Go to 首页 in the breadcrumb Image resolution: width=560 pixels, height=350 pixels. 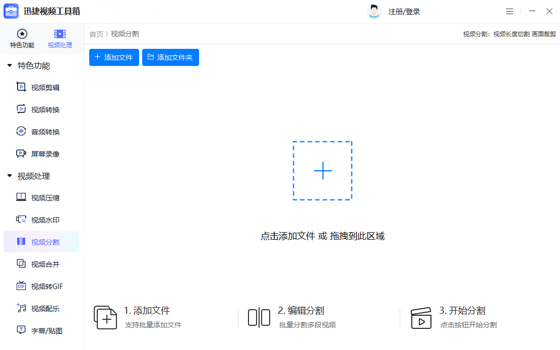(x=96, y=34)
